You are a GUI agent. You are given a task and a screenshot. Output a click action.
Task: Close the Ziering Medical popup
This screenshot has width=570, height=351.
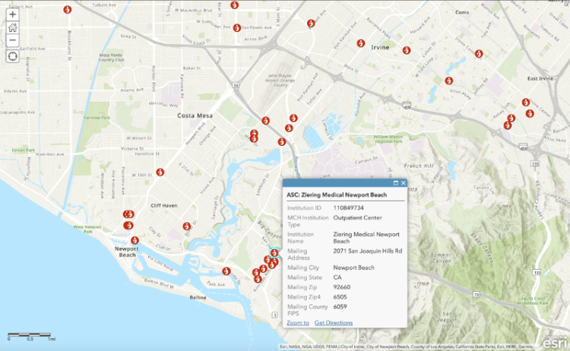[x=403, y=183]
